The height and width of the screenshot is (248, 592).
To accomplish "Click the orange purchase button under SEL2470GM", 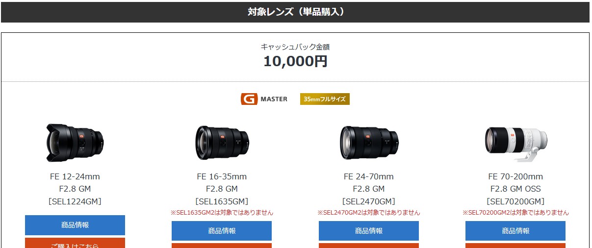I will coord(369,246).
